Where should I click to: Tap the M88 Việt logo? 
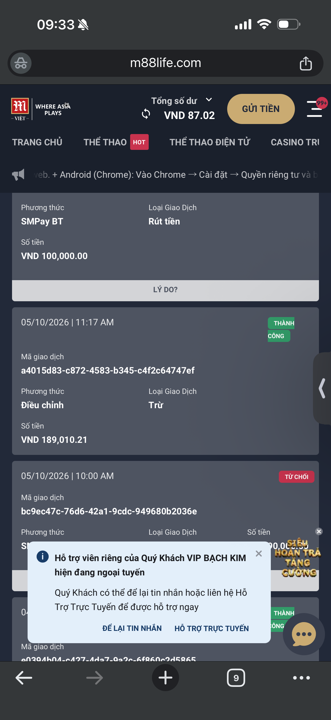pyautogui.click(x=20, y=109)
